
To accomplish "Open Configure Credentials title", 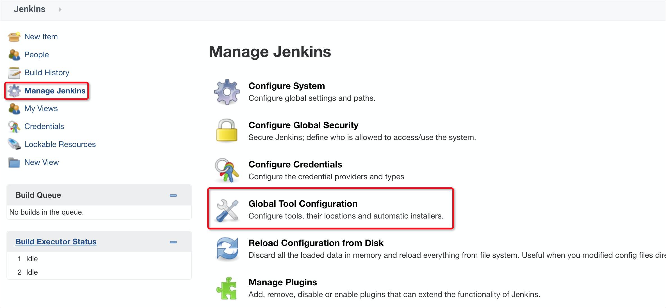I will tap(295, 164).
